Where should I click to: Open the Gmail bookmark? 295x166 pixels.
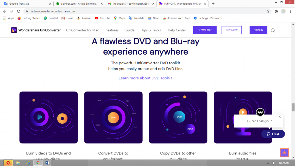67,18
